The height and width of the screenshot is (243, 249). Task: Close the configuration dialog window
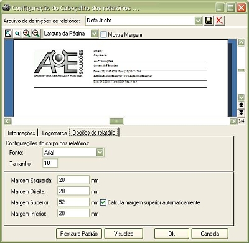pyautogui.click(x=242, y=8)
